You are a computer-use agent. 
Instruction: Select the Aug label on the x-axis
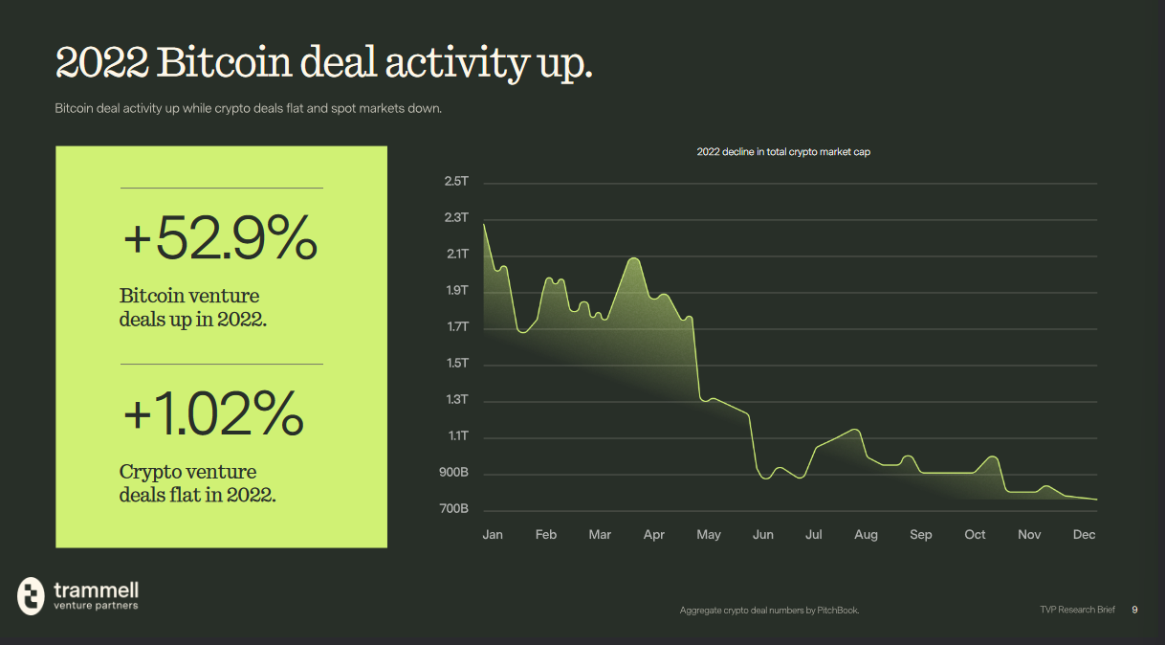866,535
